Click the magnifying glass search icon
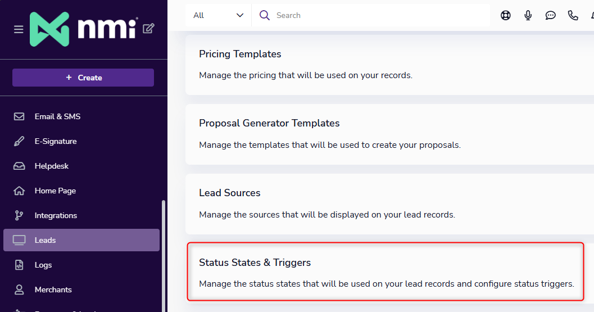Viewport: 594px width, 312px height. [x=265, y=15]
